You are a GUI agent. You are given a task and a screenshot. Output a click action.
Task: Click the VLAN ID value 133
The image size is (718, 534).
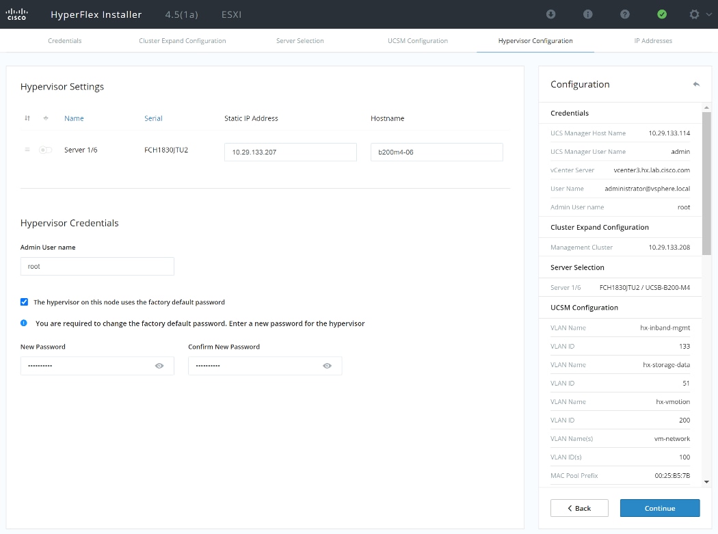coord(684,346)
